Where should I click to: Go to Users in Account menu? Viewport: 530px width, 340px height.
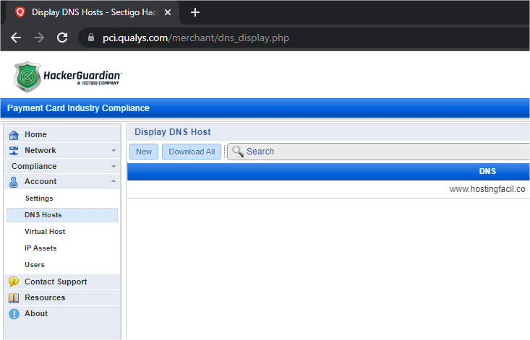tap(35, 265)
